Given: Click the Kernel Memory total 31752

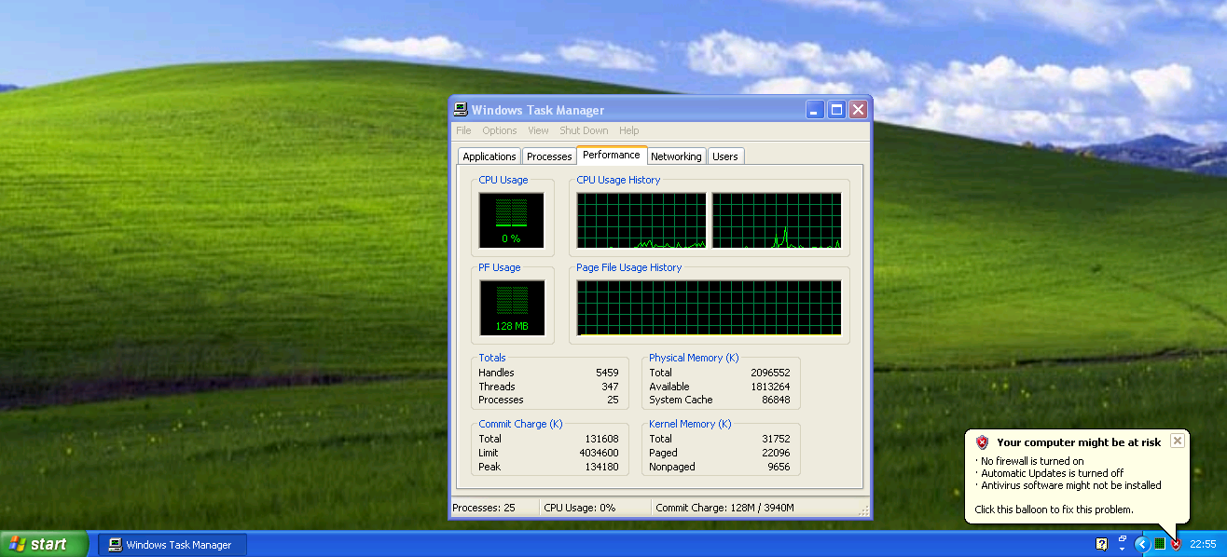Looking at the screenshot, I should tap(776, 439).
